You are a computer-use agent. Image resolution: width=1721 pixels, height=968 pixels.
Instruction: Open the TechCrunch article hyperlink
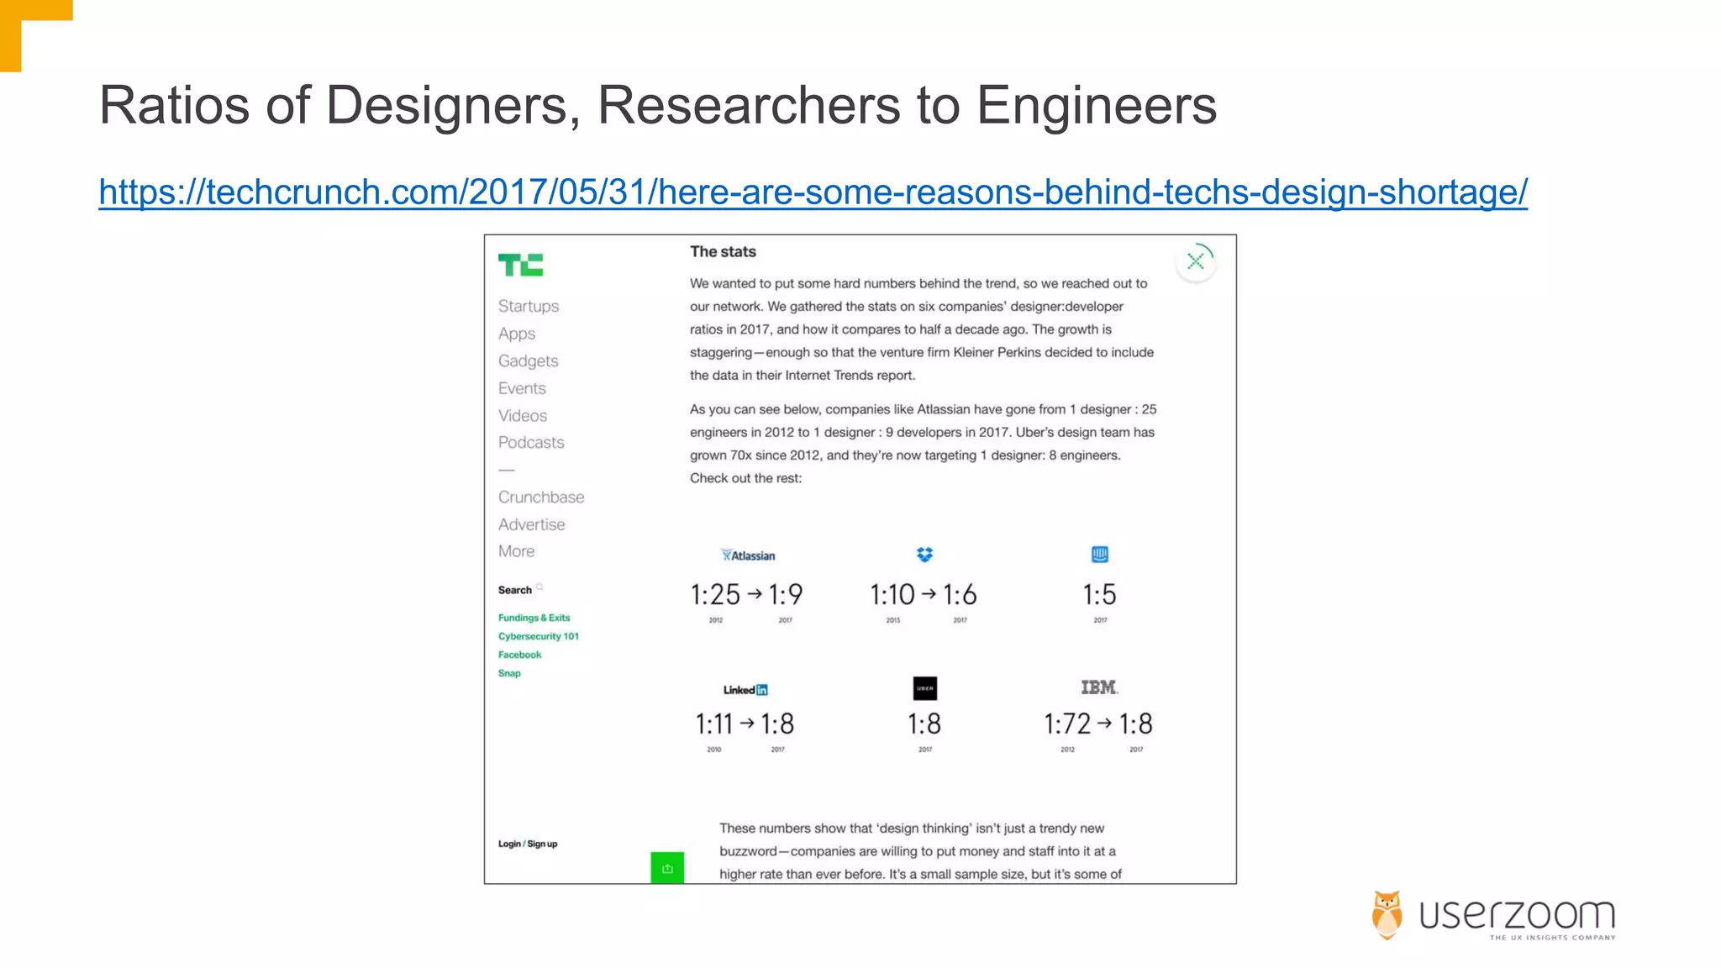pos(813,192)
